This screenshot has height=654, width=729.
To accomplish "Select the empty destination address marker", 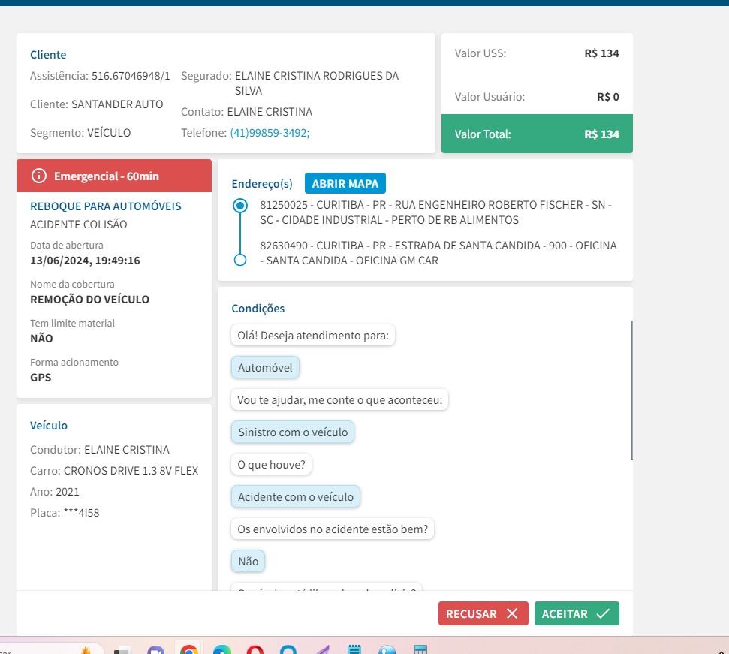I will click(x=240, y=260).
